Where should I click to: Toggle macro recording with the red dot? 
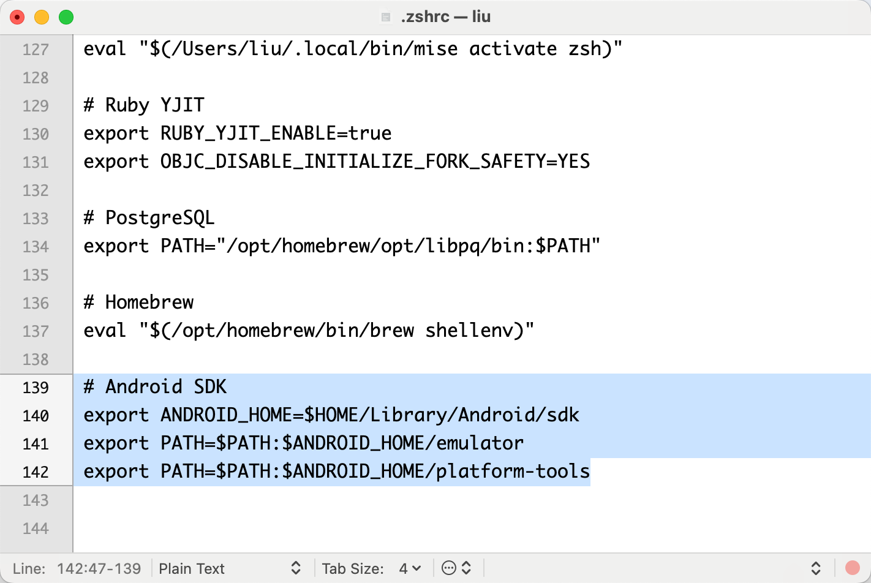click(x=852, y=568)
